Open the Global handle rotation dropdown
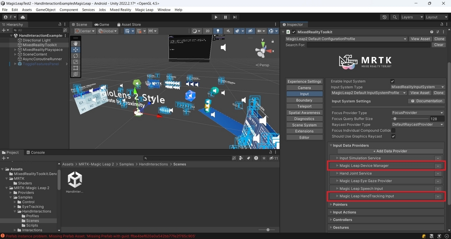 pyautogui.click(x=108, y=31)
